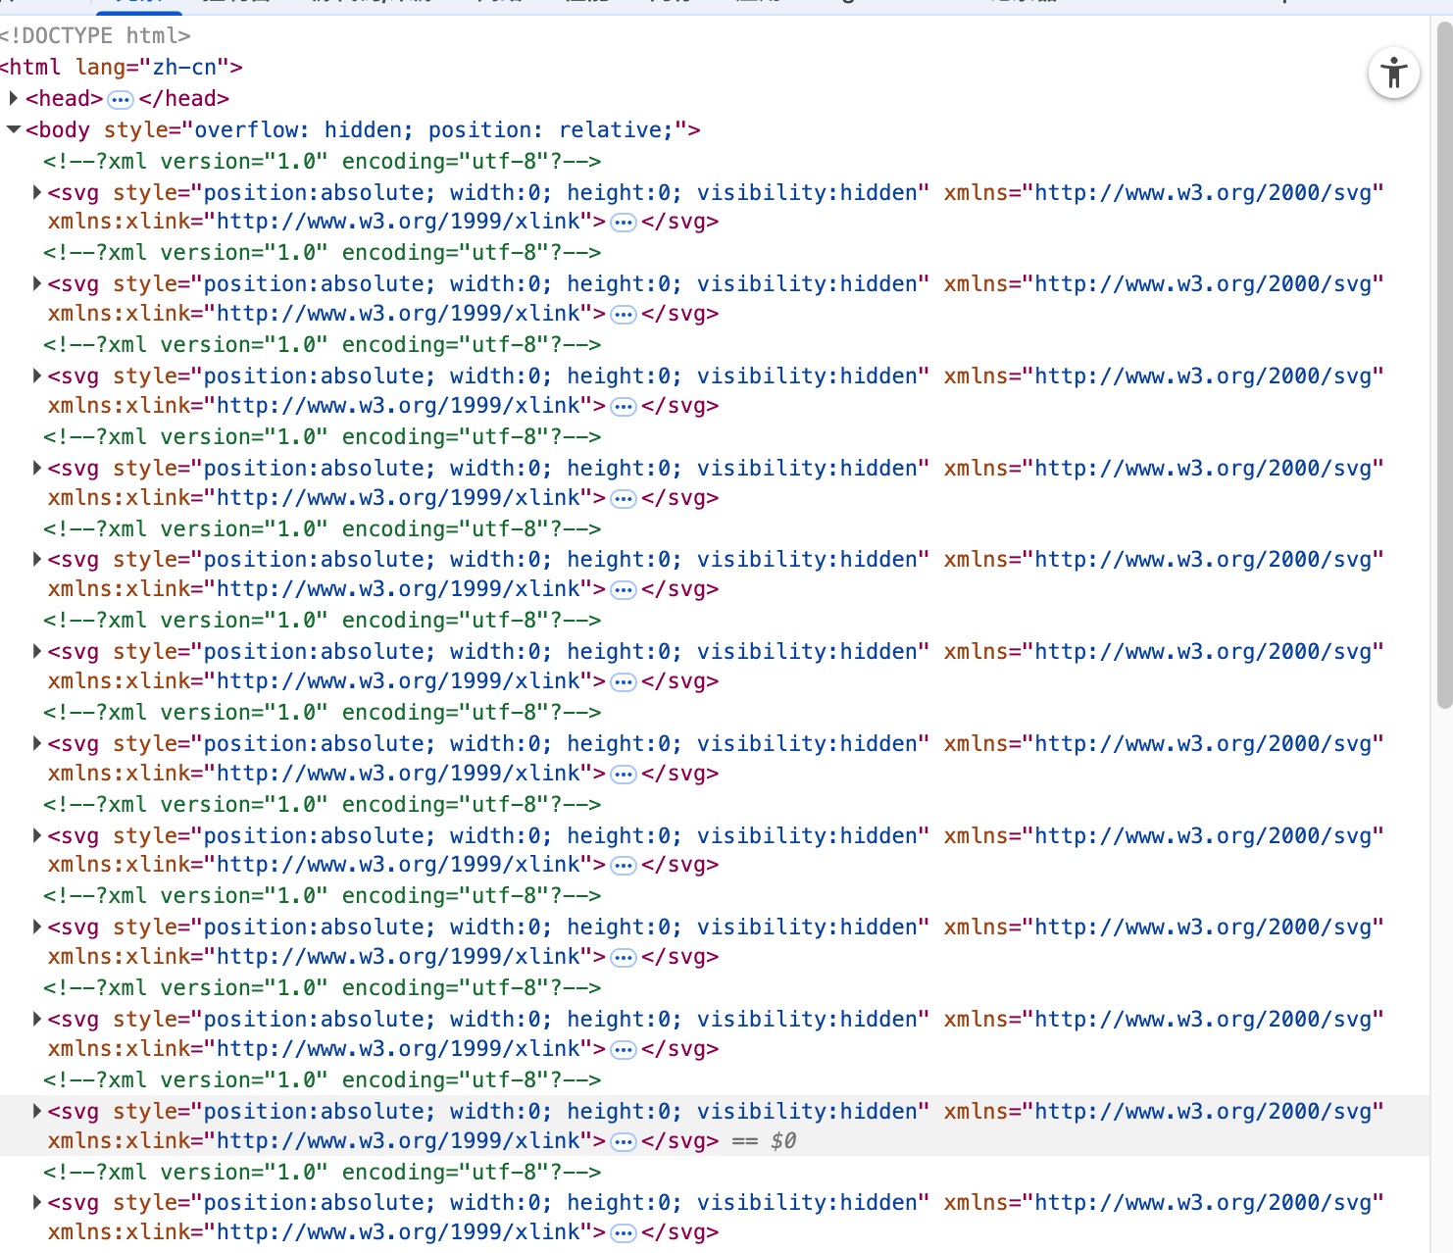The image size is (1453, 1253).
Task: Click the accessibility figure button
Action: tap(1393, 74)
